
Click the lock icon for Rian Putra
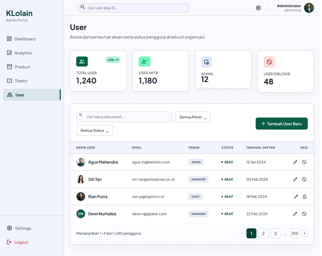click(304, 196)
